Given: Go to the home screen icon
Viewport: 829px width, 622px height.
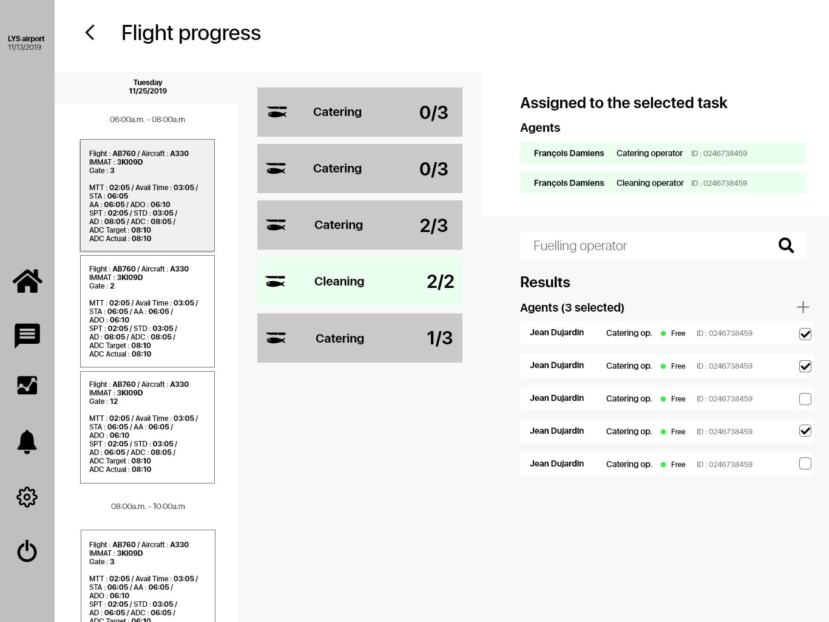Looking at the screenshot, I should (27, 281).
